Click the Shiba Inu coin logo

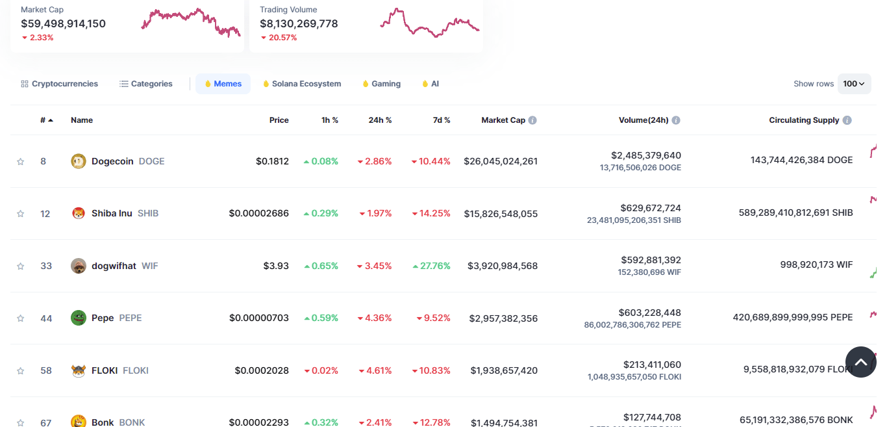point(78,213)
